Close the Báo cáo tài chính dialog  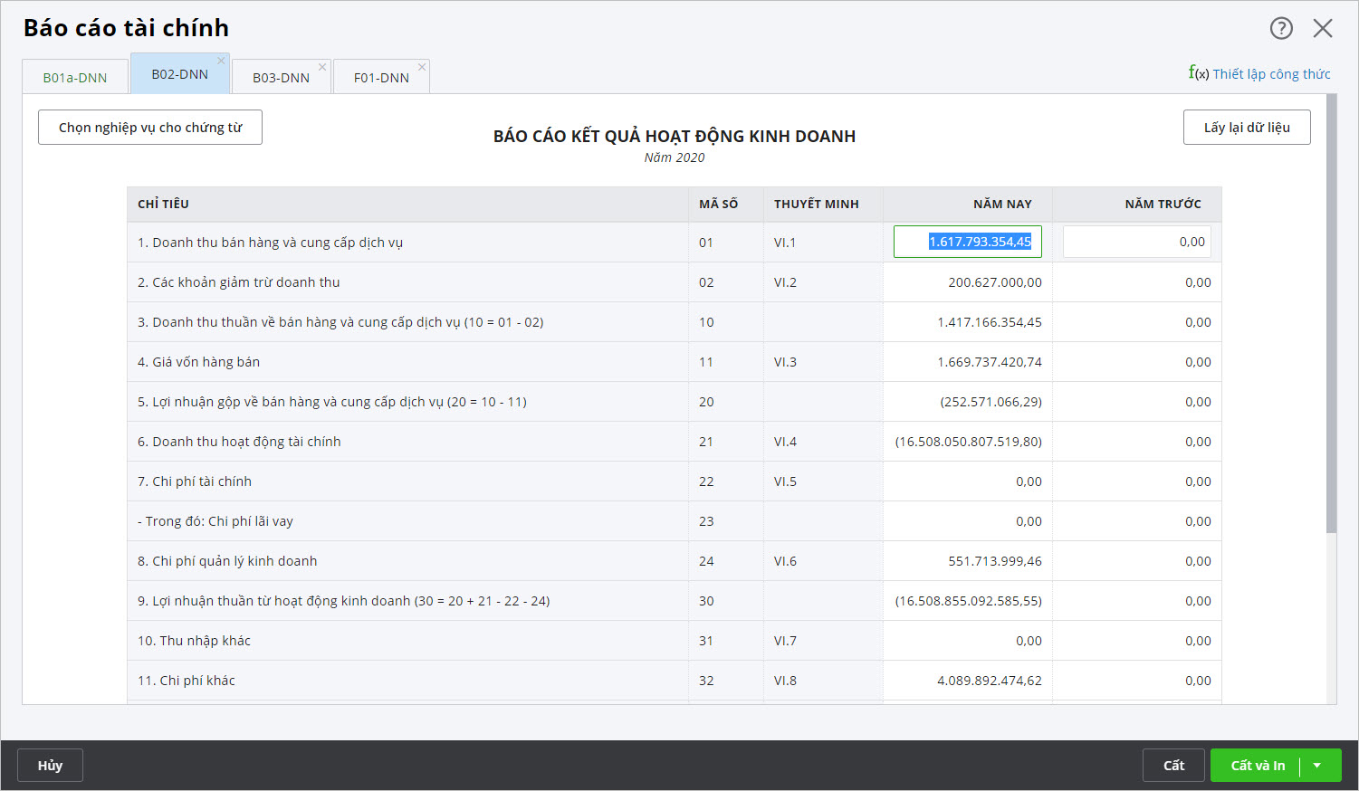[1323, 28]
